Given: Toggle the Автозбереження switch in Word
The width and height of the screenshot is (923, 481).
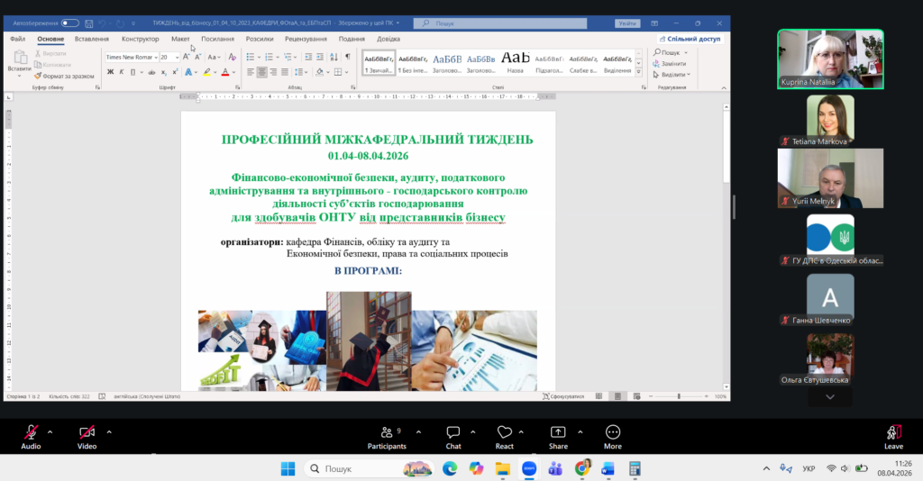Looking at the screenshot, I should 70,23.
